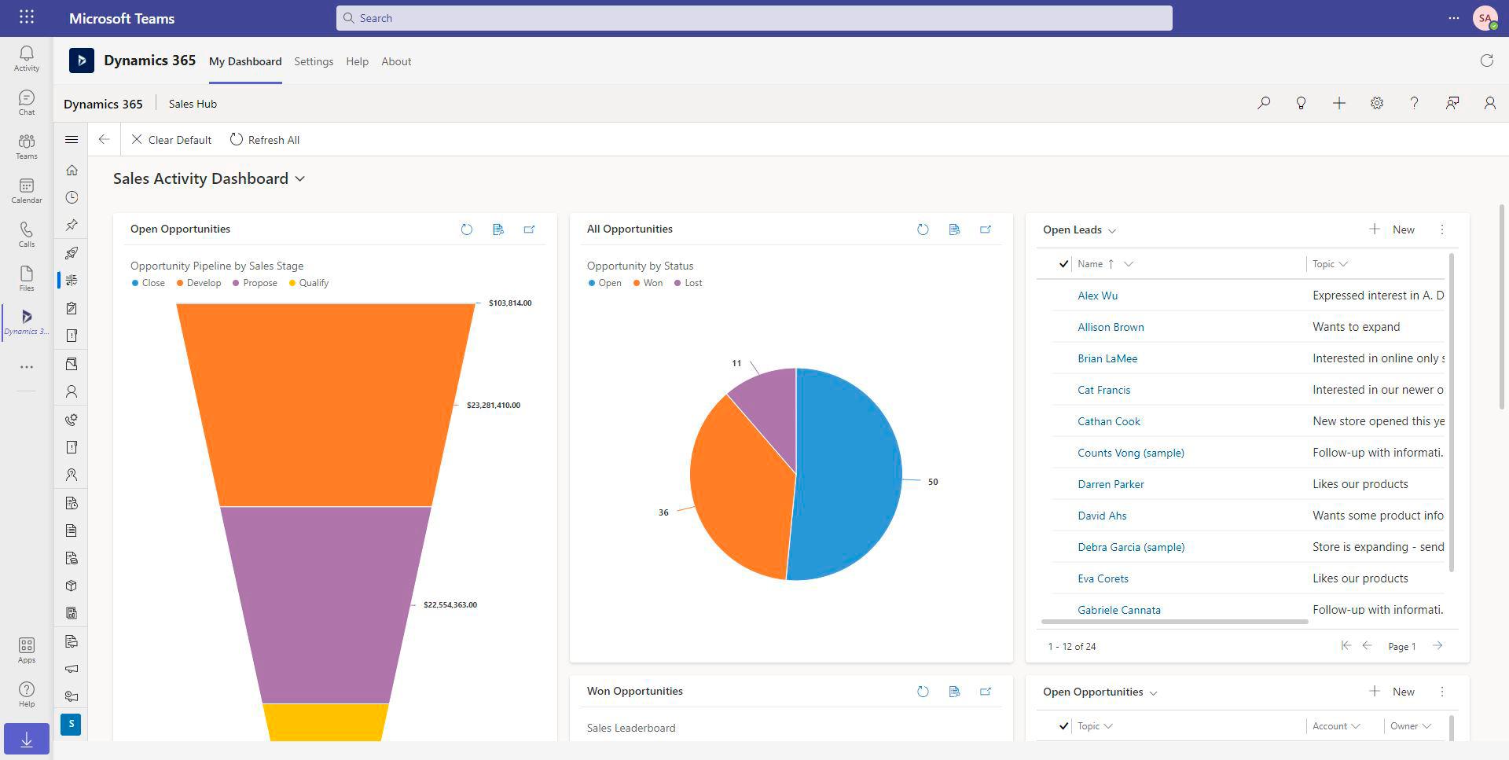Open Recent items clock icon
1509x760 pixels.
[x=72, y=197]
